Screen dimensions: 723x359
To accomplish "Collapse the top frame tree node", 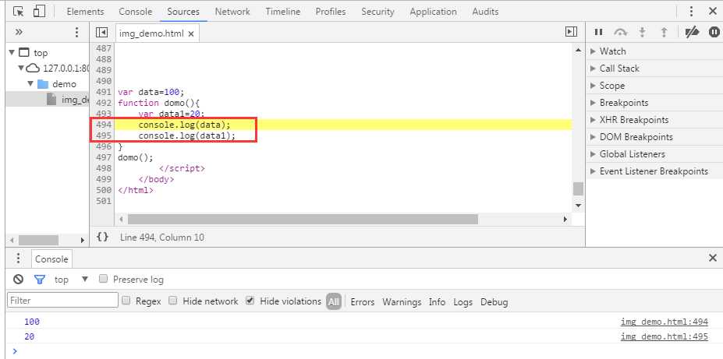I will [12, 52].
